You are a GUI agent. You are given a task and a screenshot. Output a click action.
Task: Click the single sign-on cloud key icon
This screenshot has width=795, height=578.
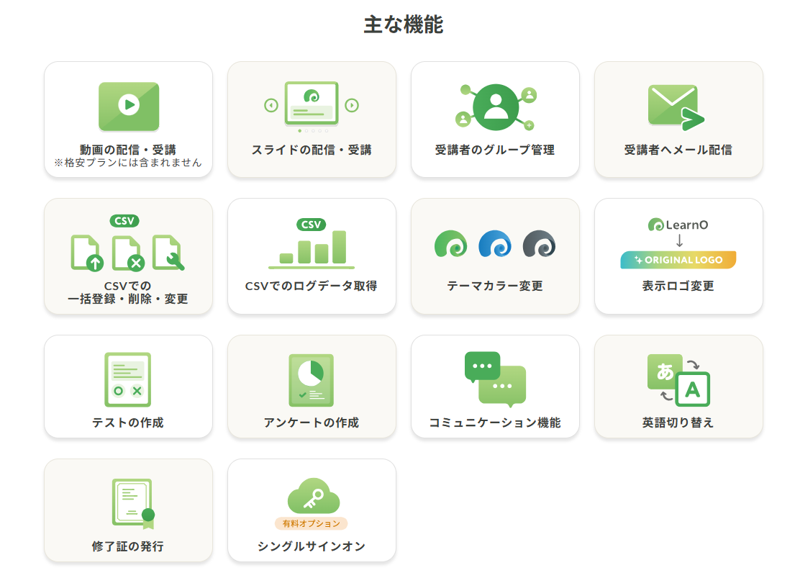tap(313, 496)
